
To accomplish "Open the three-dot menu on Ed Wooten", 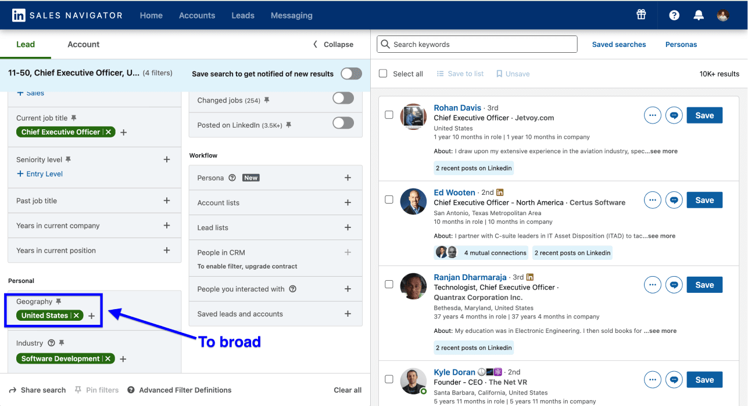I will pos(652,200).
